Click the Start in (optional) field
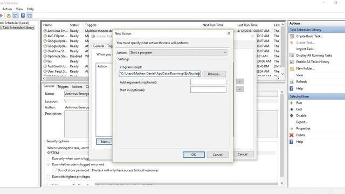Screen dimensions: 345x194 point(208,90)
